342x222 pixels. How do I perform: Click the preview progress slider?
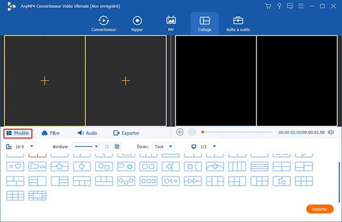coord(237,132)
